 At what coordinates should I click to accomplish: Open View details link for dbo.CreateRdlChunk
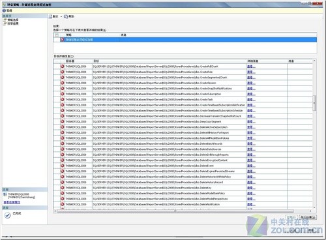pyautogui.click(x=251, y=67)
